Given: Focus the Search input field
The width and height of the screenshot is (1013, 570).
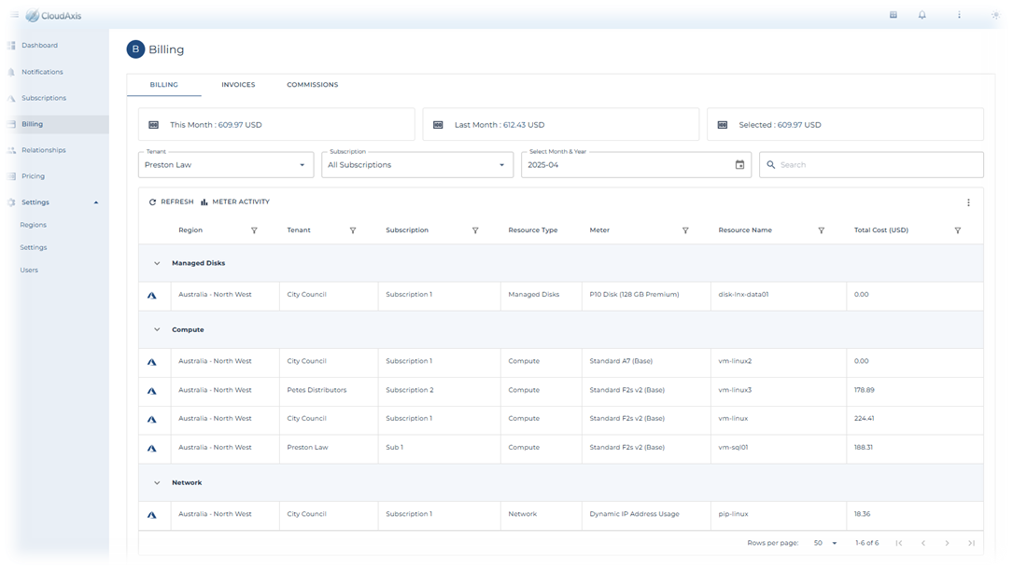Looking at the screenshot, I should 871,164.
